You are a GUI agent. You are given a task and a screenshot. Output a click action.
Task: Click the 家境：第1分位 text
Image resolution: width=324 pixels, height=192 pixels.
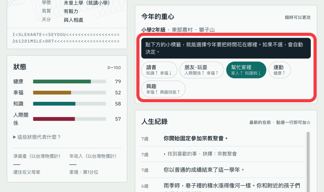click(x=84, y=172)
